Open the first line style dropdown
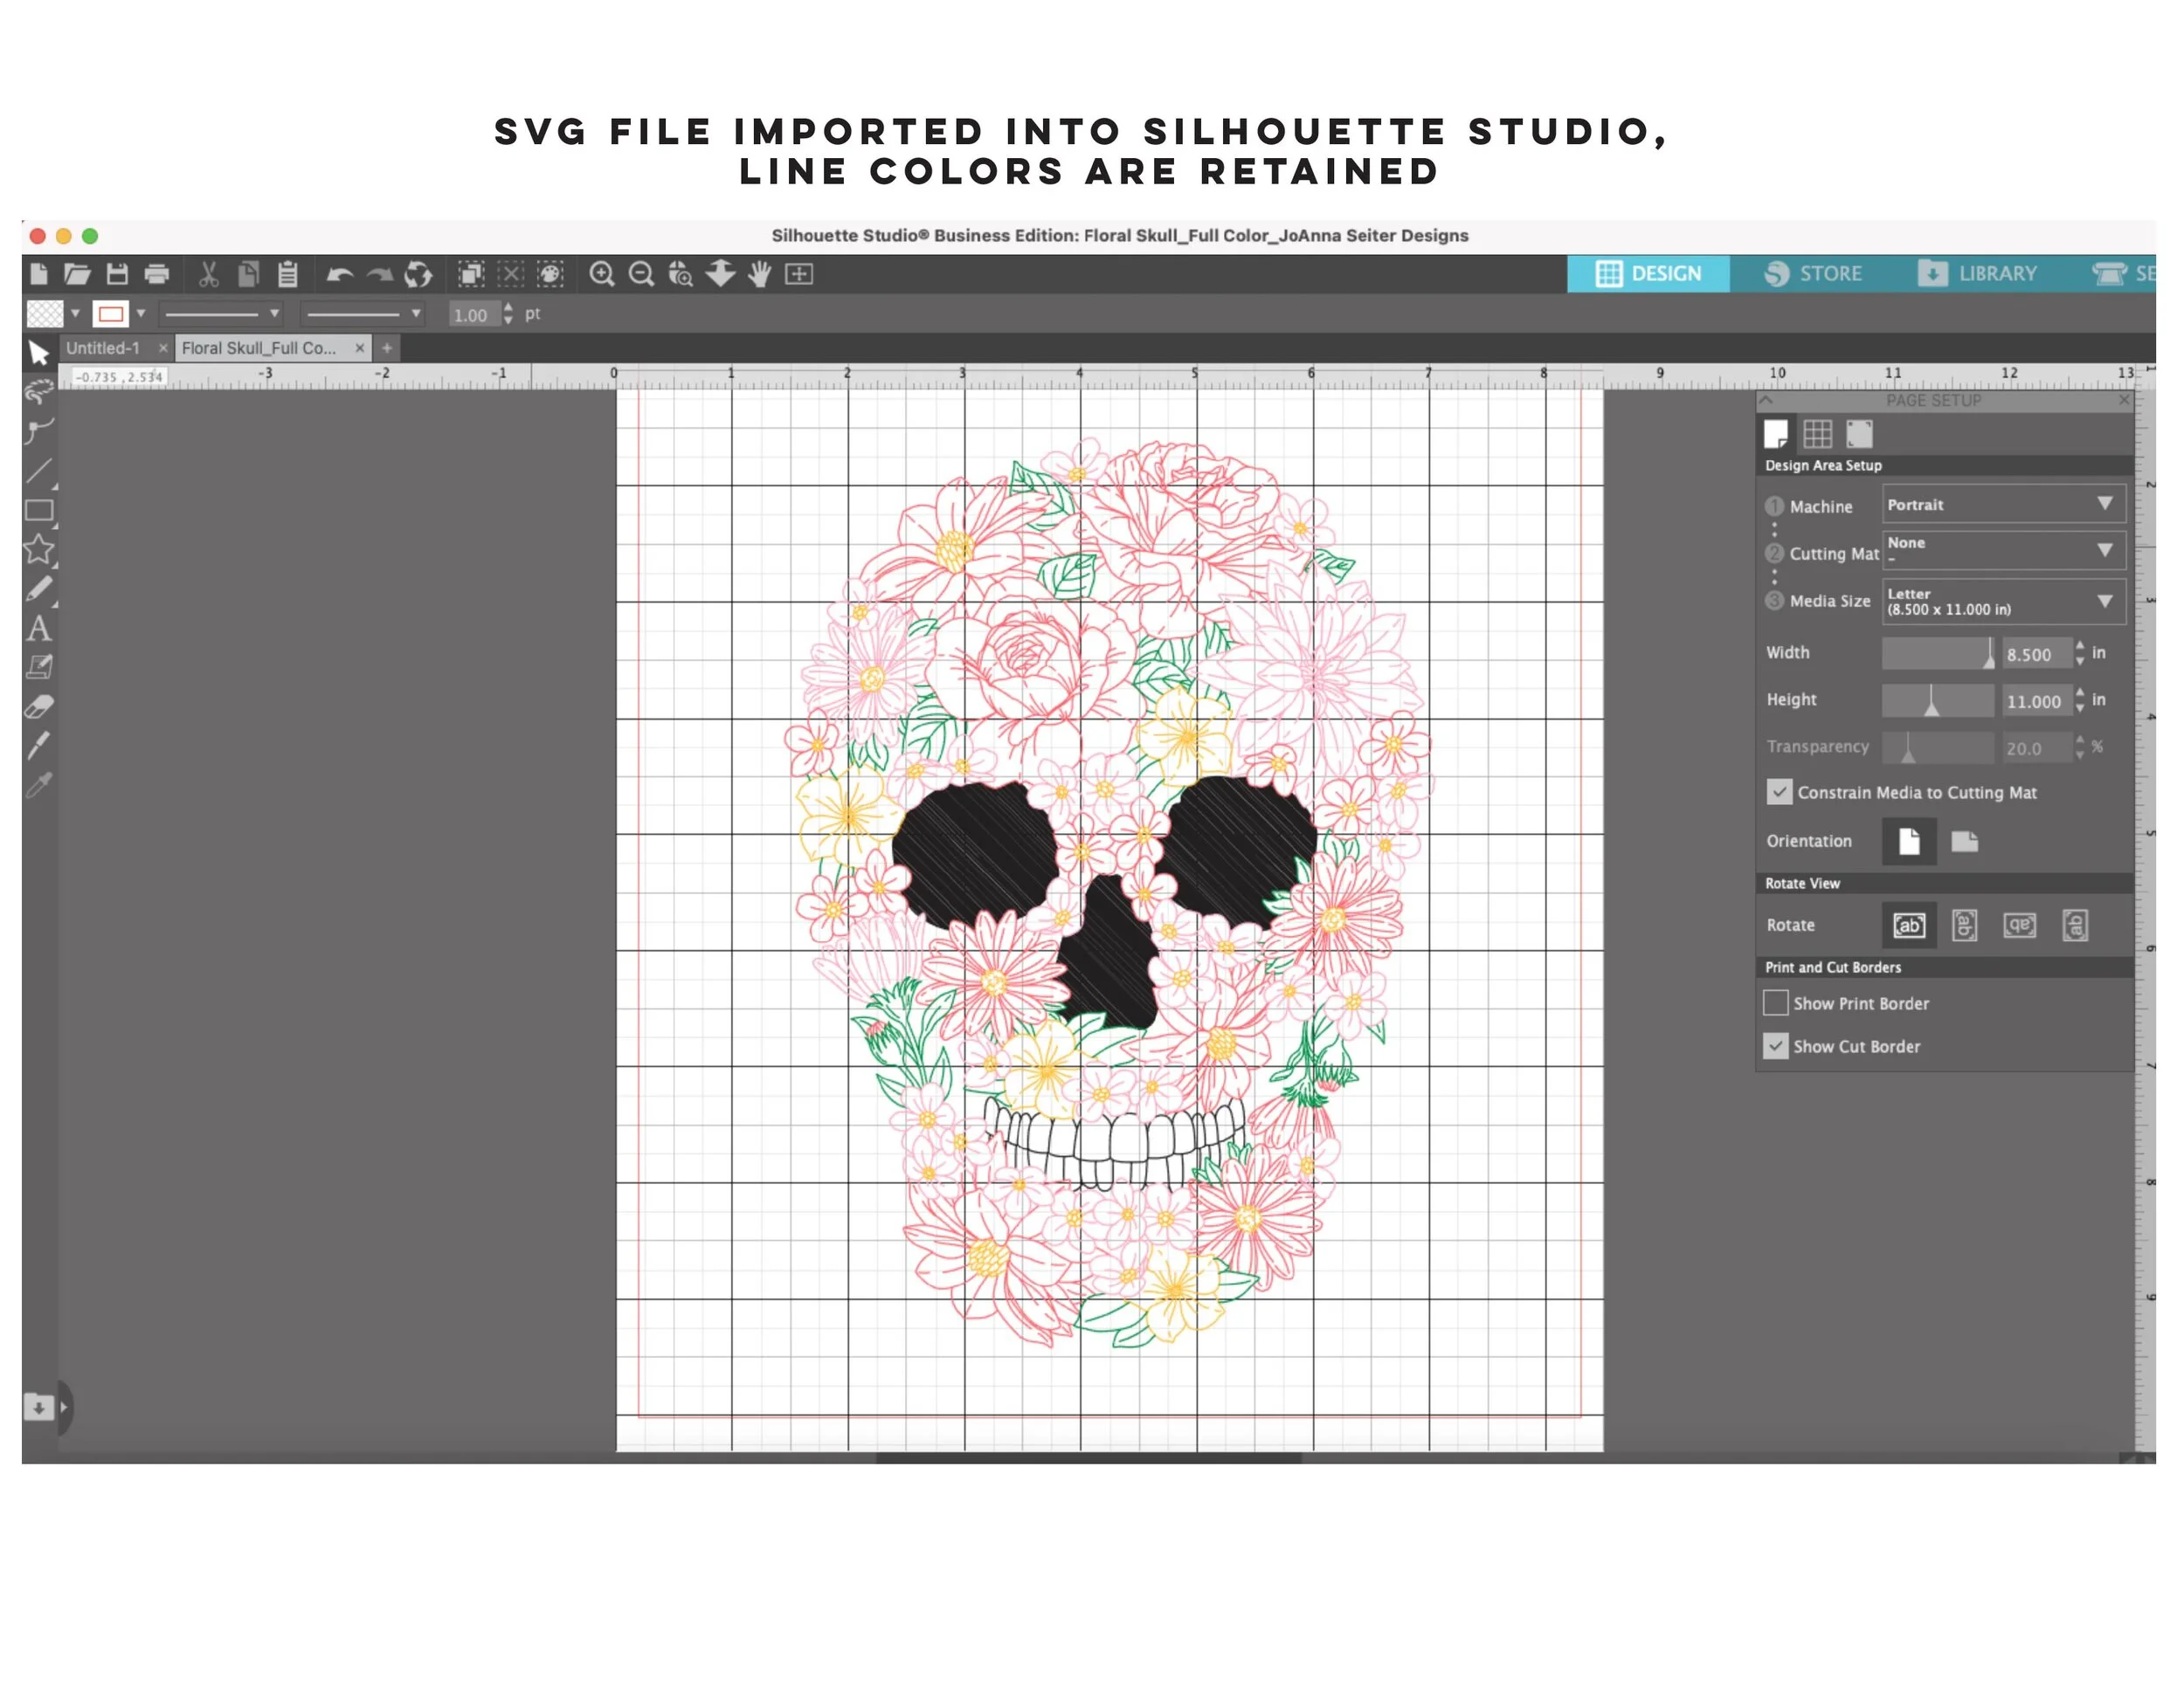2184x1687 pixels. click(x=221, y=313)
